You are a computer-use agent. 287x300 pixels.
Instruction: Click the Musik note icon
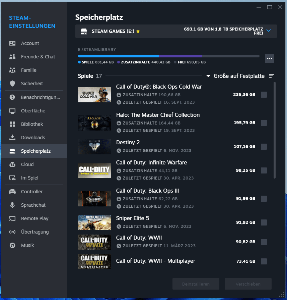(12, 245)
